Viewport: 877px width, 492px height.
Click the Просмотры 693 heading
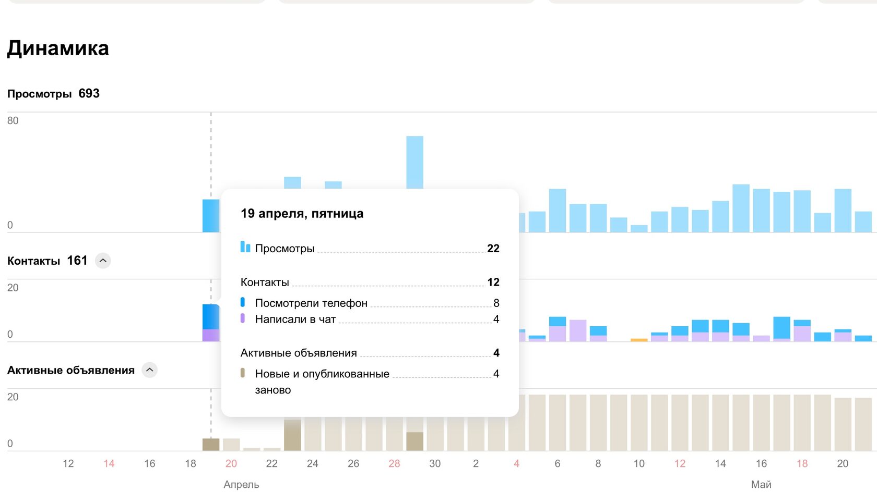53,94
